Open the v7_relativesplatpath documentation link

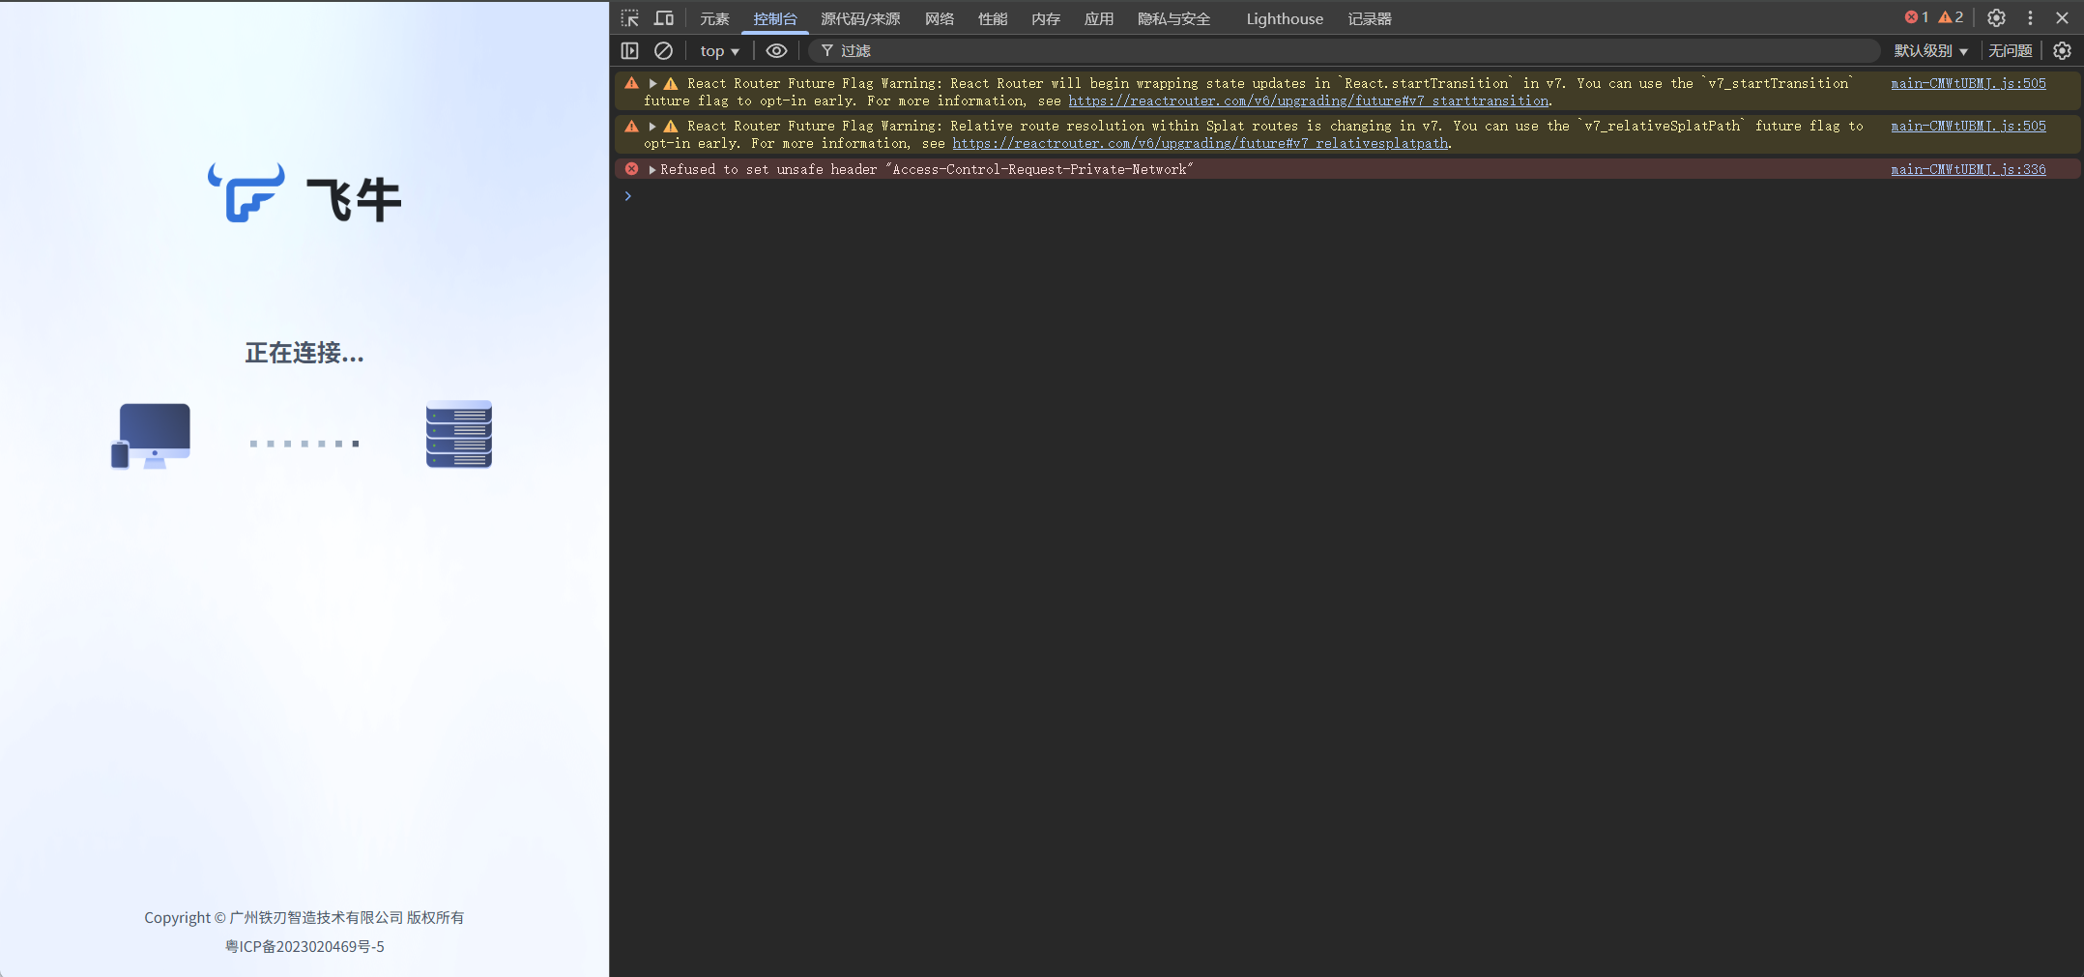tap(1201, 144)
